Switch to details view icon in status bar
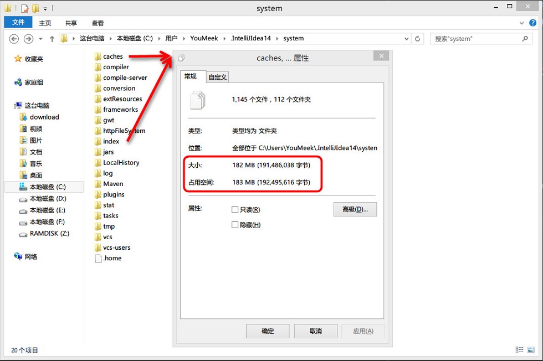This screenshot has width=543, height=361. tap(520, 349)
